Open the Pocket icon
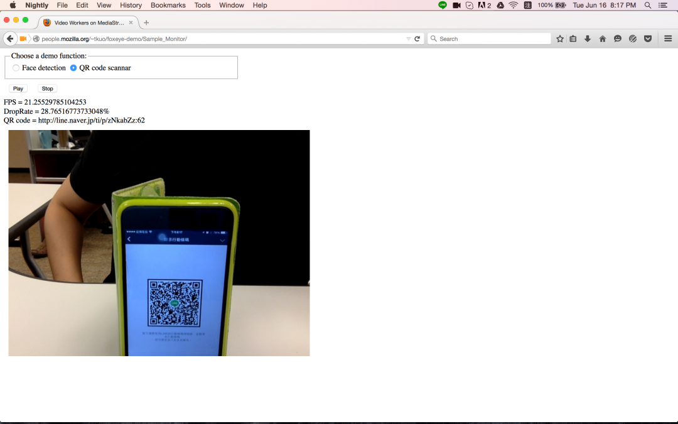Viewport: 678px width, 424px height. pos(648,39)
